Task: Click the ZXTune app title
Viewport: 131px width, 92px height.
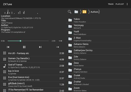Action: click(7, 4)
